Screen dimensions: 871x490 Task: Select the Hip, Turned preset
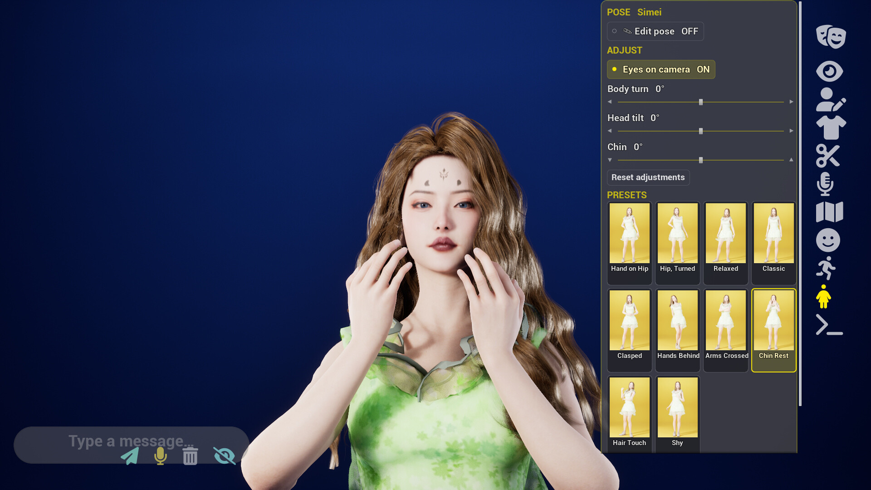tap(678, 243)
